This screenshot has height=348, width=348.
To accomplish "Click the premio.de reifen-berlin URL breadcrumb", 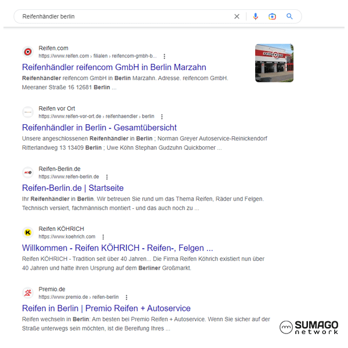I will click(78, 297).
